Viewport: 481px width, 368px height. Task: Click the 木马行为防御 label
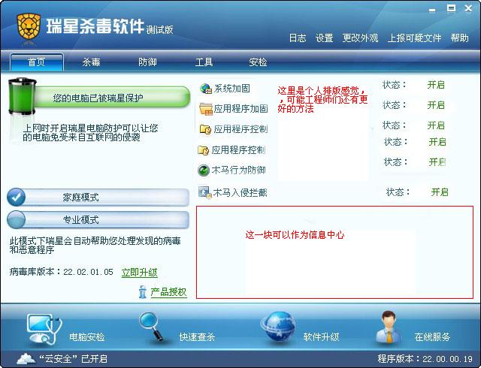click(x=239, y=170)
